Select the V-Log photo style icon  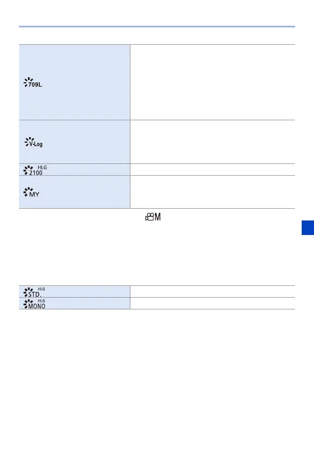[34, 142]
